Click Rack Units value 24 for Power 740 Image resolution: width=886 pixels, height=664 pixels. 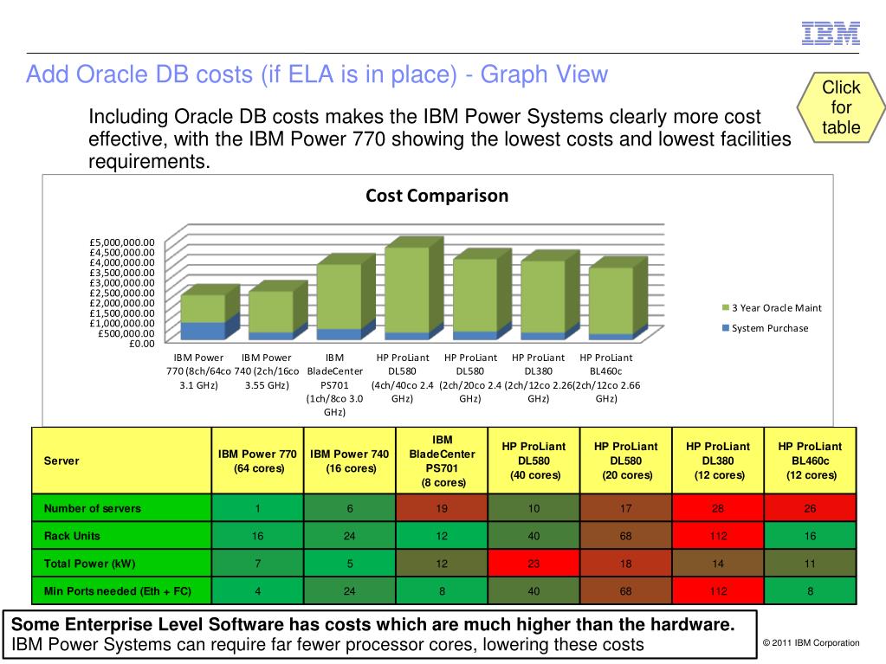tap(350, 536)
